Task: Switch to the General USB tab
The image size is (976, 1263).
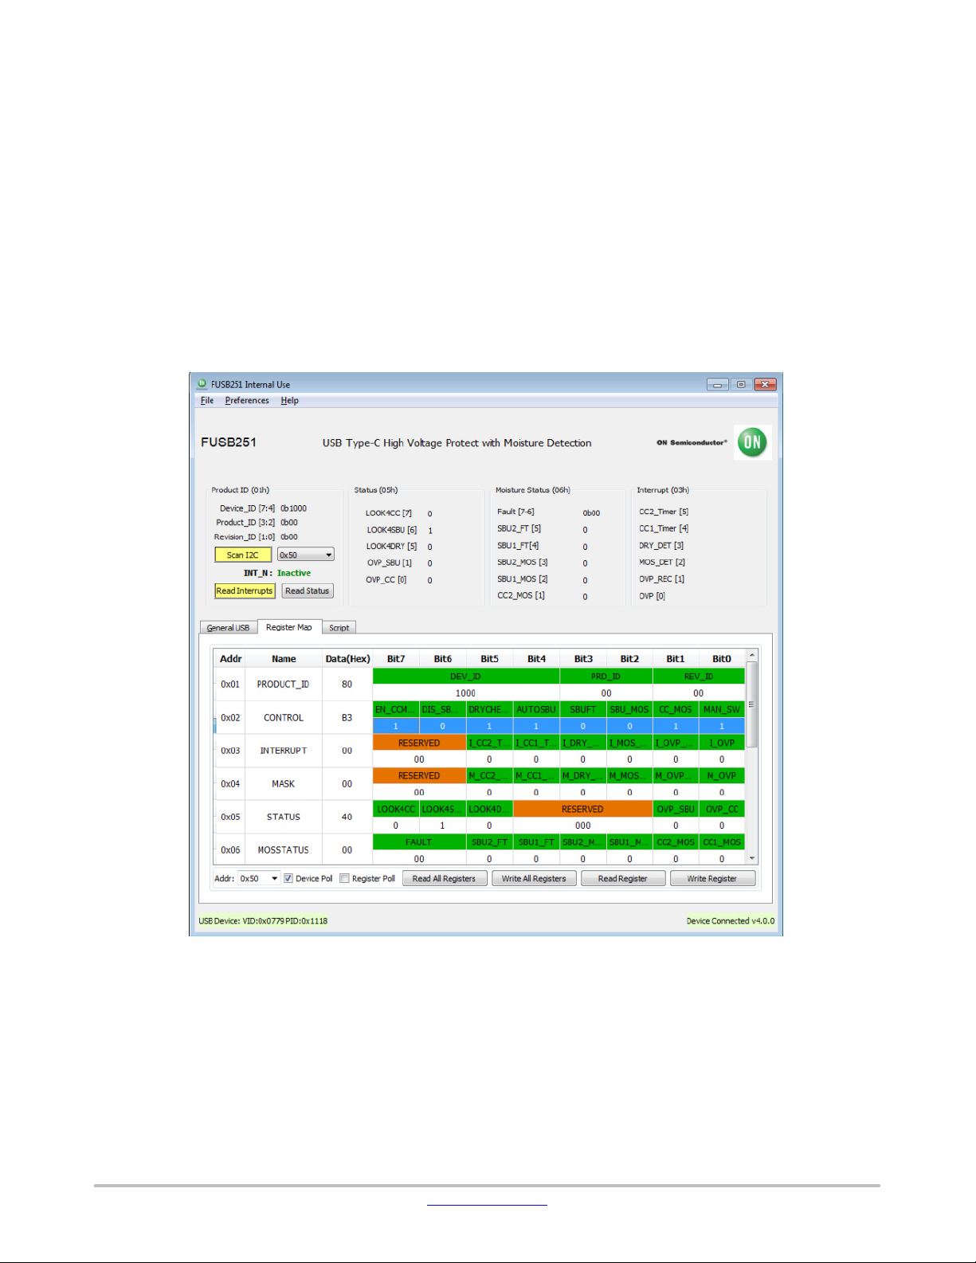Action: [228, 628]
